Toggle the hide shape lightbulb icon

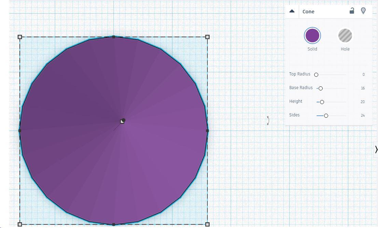click(363, 11)
